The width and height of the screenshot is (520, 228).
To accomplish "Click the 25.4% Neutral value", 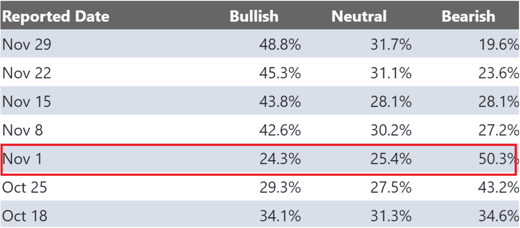I will (x=391, y=159).
